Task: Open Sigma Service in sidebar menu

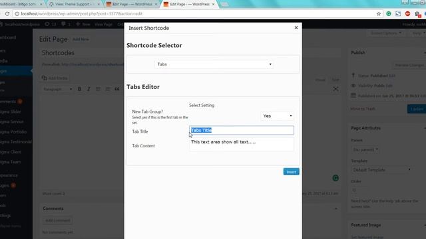Action: pyautogui.click(x=11, y=121)
